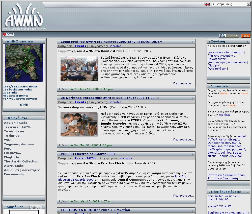Open socrates author of OMNI workshop

[115, 102]
